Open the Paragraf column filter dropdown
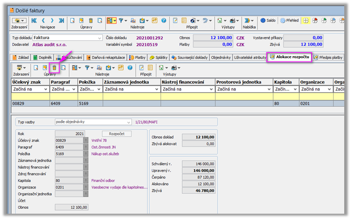 pyautogui.click(x=73, y=89)
